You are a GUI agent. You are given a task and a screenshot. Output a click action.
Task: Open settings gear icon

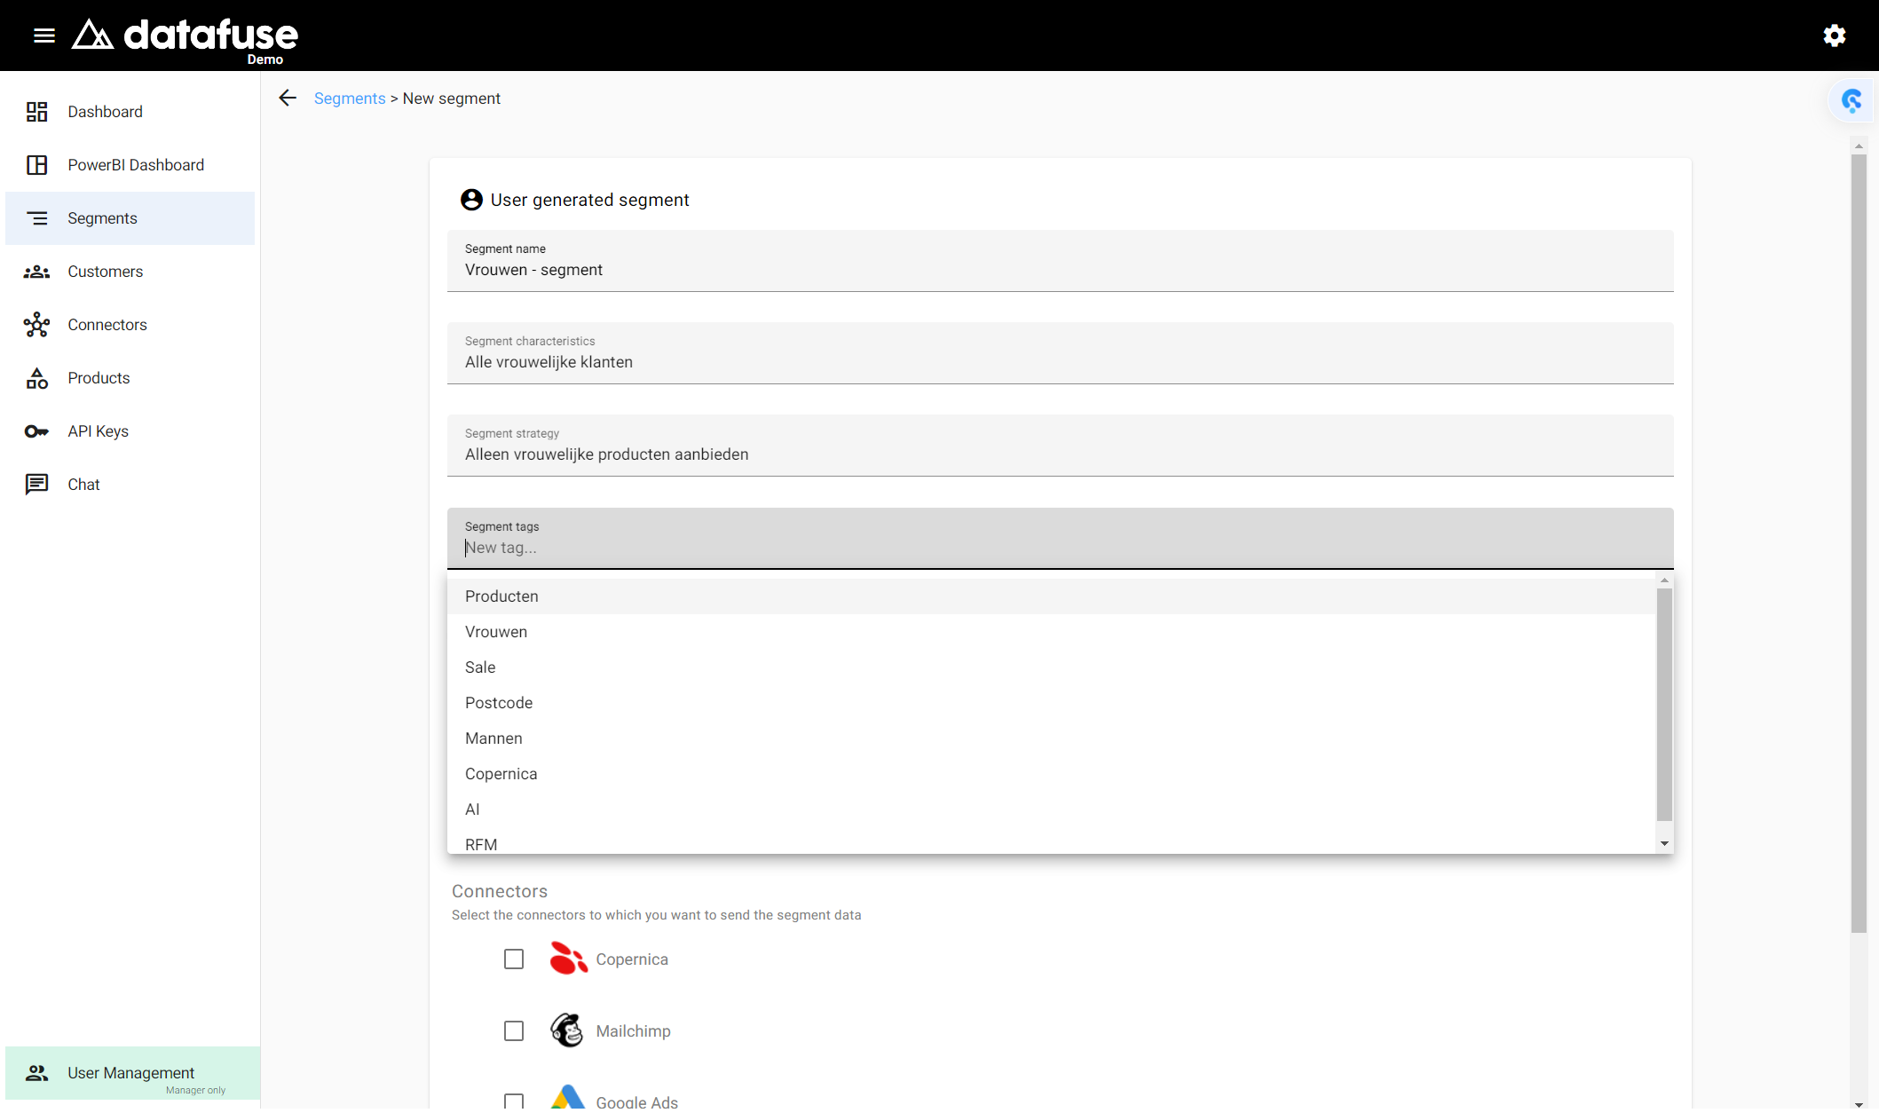(x=1835, y=36)
